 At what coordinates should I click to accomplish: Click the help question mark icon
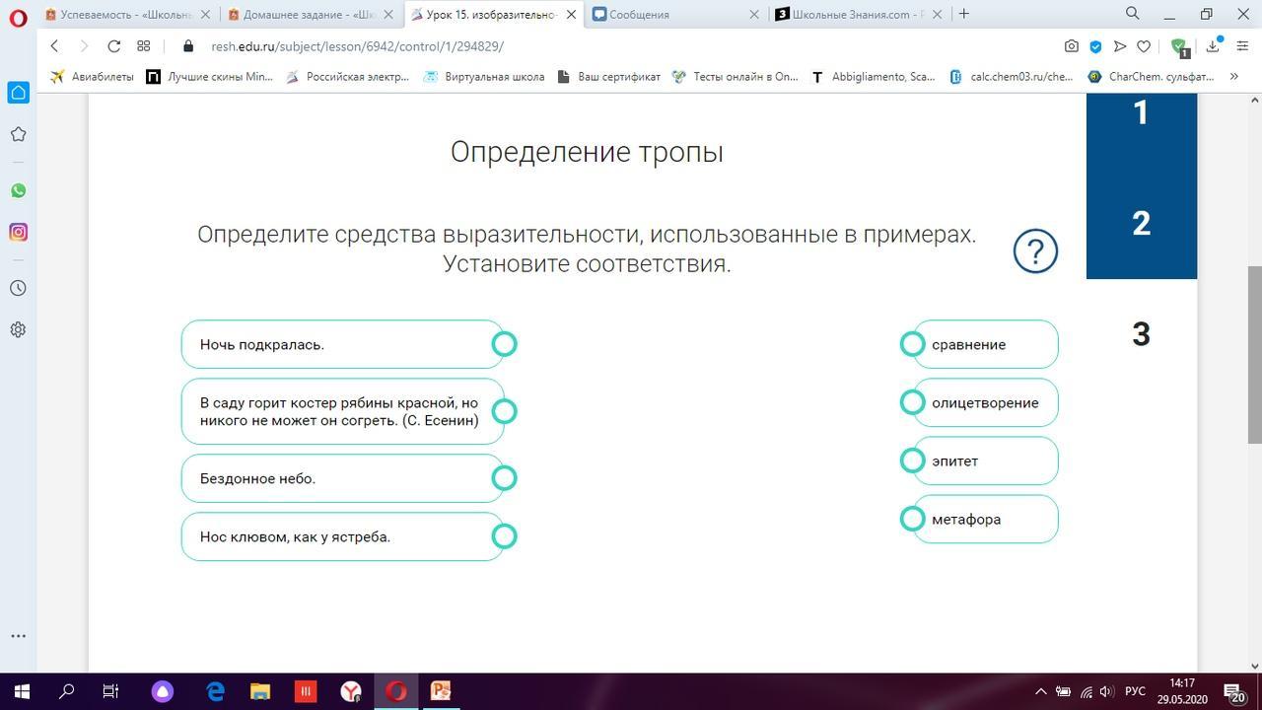click(x=1035, y=251)
